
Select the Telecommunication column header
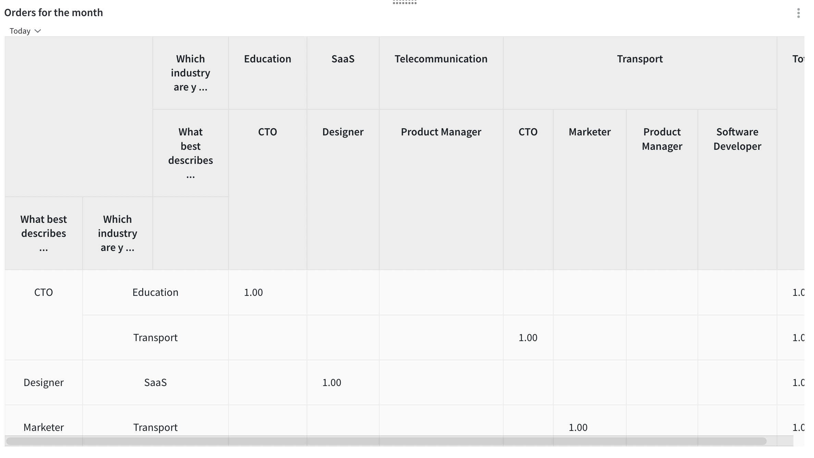[x=441, y=59]
